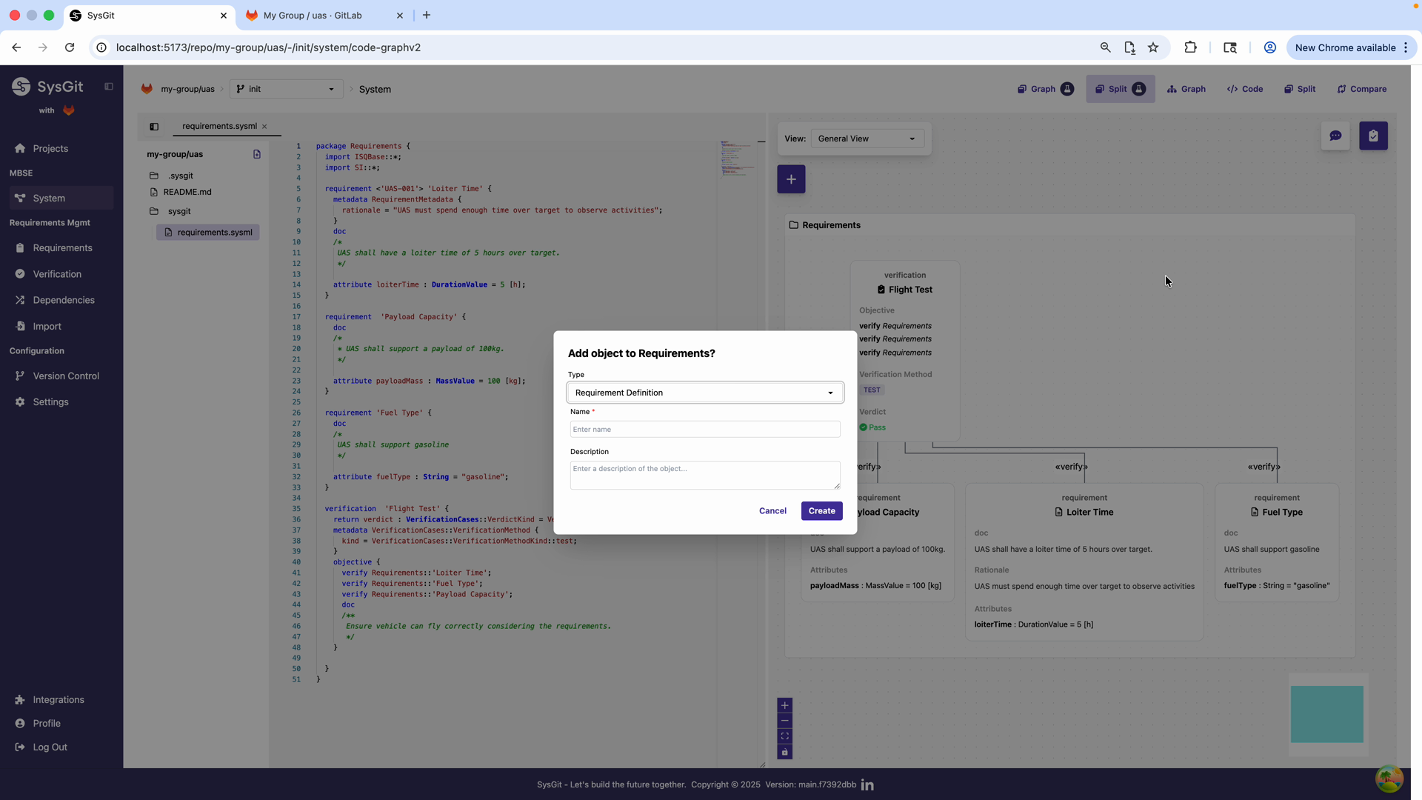Toggle the canvas lock icon
This screenshot has height=800, width=1422.
(785, 752)
